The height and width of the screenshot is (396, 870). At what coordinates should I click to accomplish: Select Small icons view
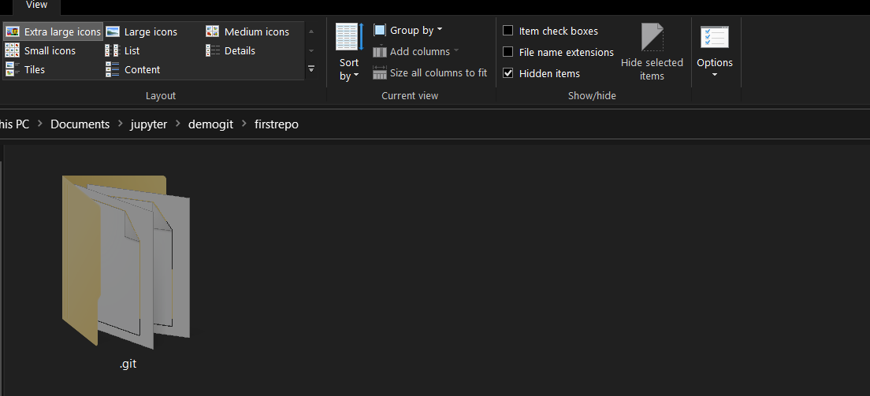[x=41, y=50]
